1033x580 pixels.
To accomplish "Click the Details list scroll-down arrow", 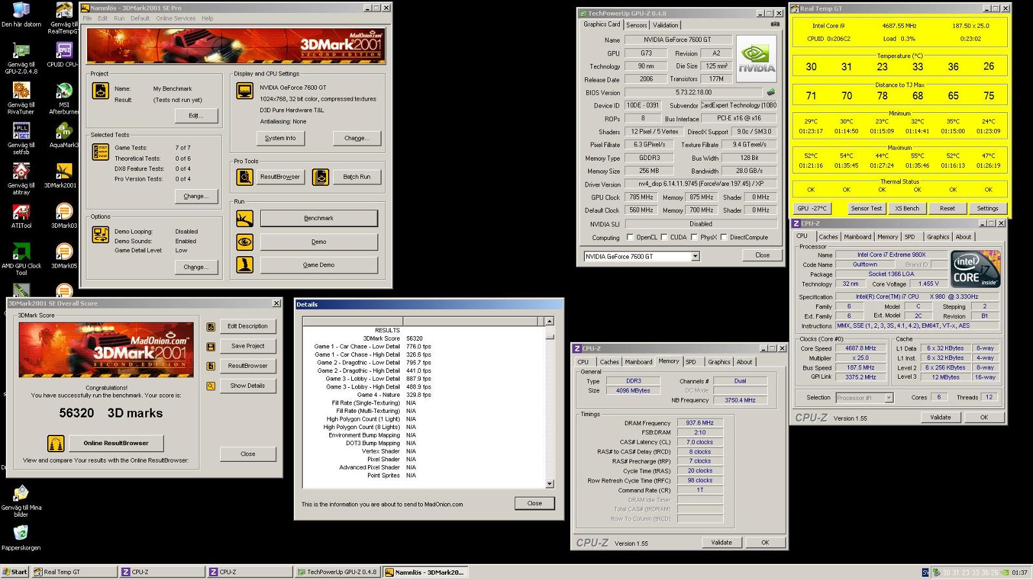I will (549, 484).
